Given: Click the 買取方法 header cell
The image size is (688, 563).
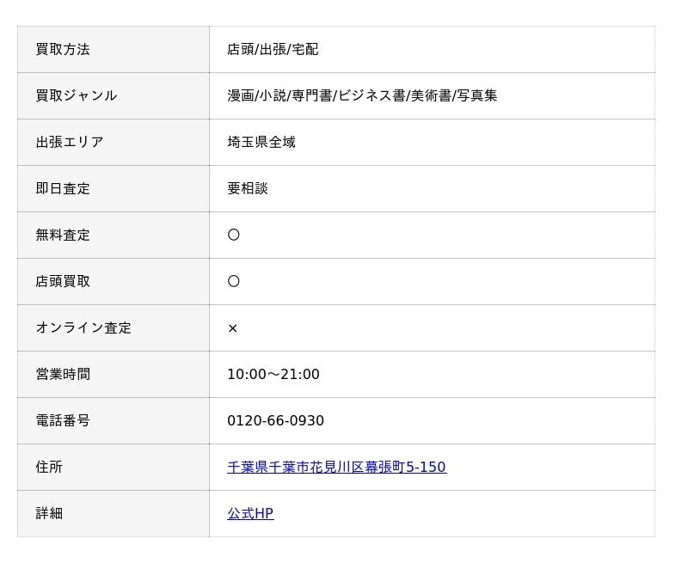Looking at the screenshot, I should click(x=114, y=50).
